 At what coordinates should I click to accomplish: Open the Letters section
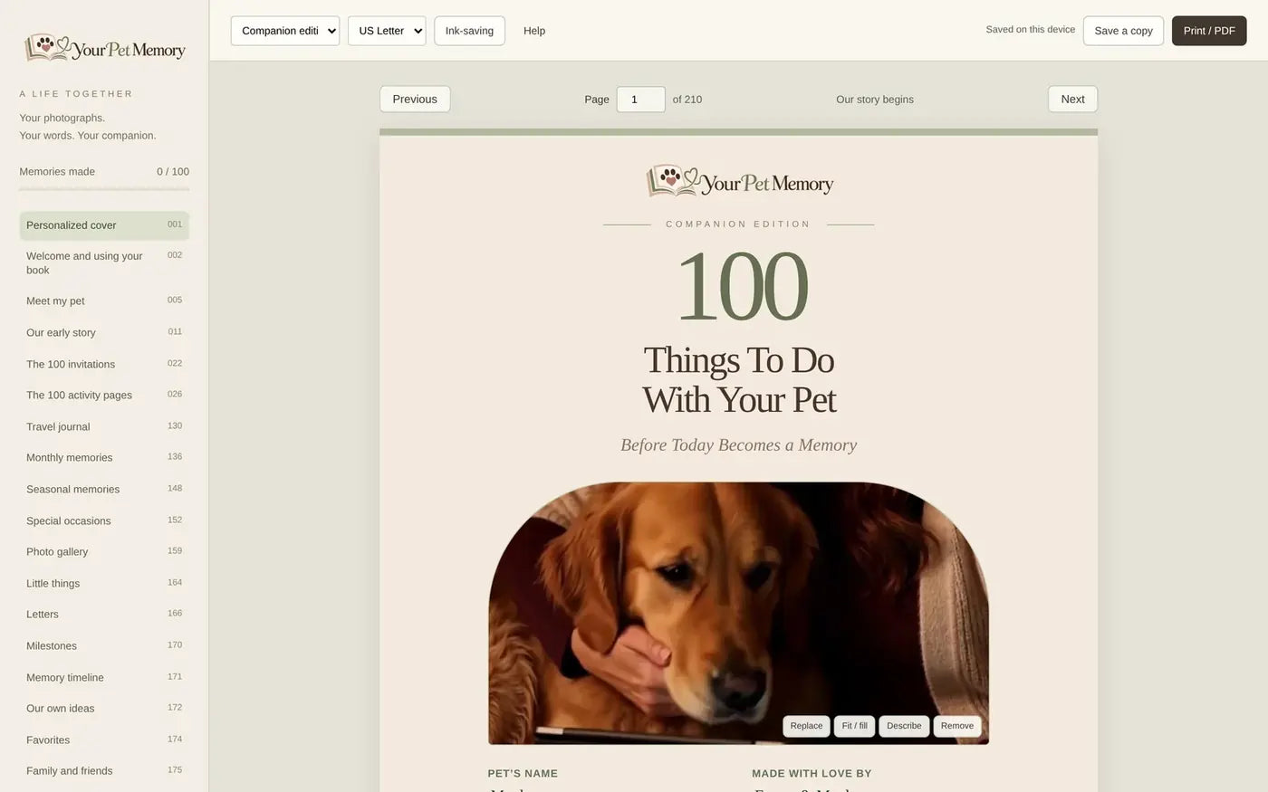pos(104,615)
